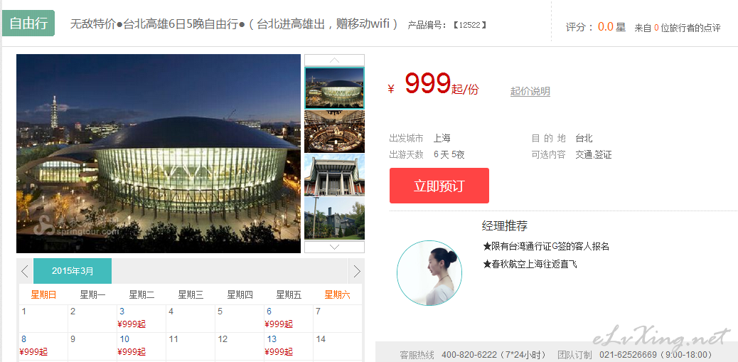Open the 起价说明 price explanation link
738x362 pixels.
coord(530,91)
